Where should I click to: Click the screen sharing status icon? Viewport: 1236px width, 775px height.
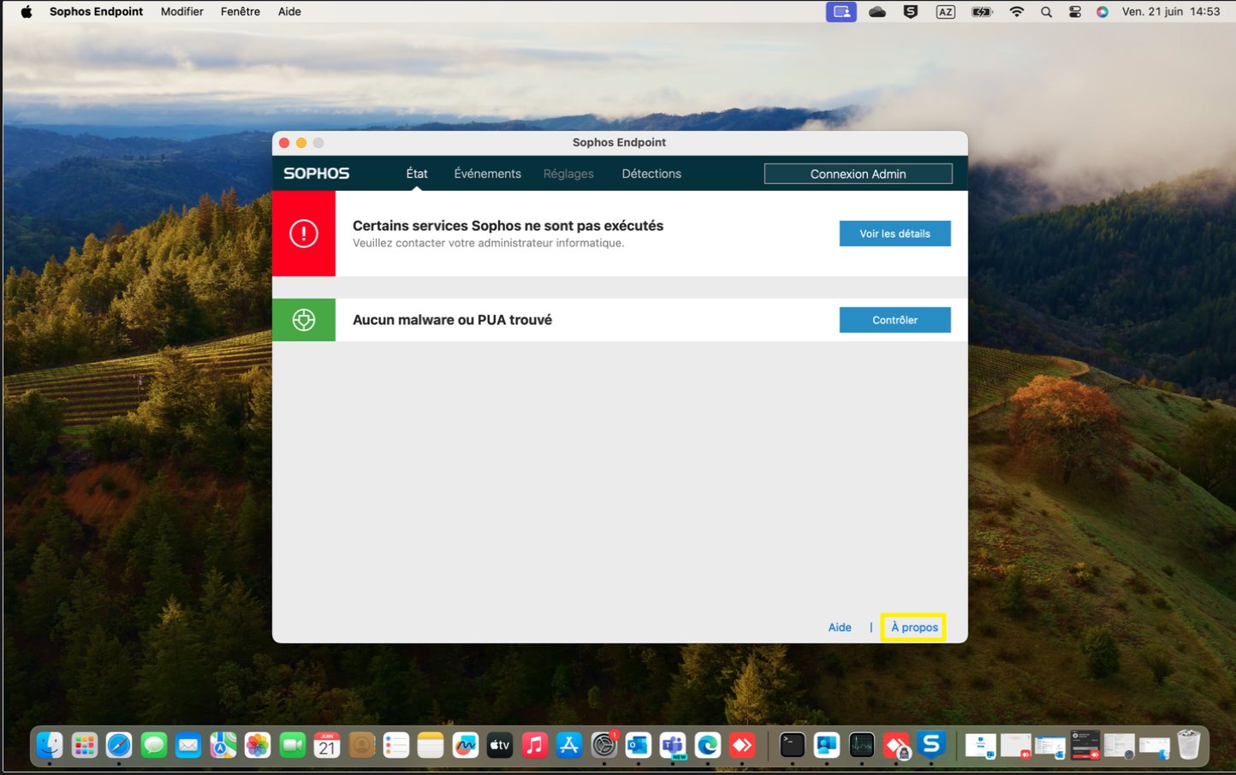[841, 12]
